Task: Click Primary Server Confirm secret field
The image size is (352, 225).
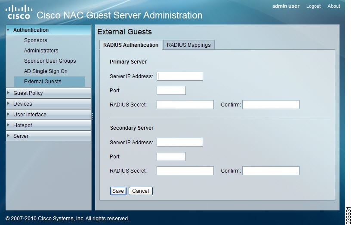Action: (x=271, y=104)
